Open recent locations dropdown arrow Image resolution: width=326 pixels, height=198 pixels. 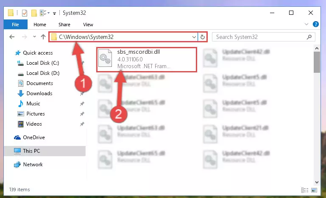(x=34, y=37)
